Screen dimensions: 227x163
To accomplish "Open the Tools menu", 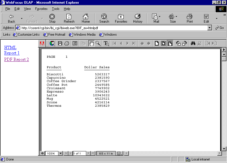I will point(56,9).
